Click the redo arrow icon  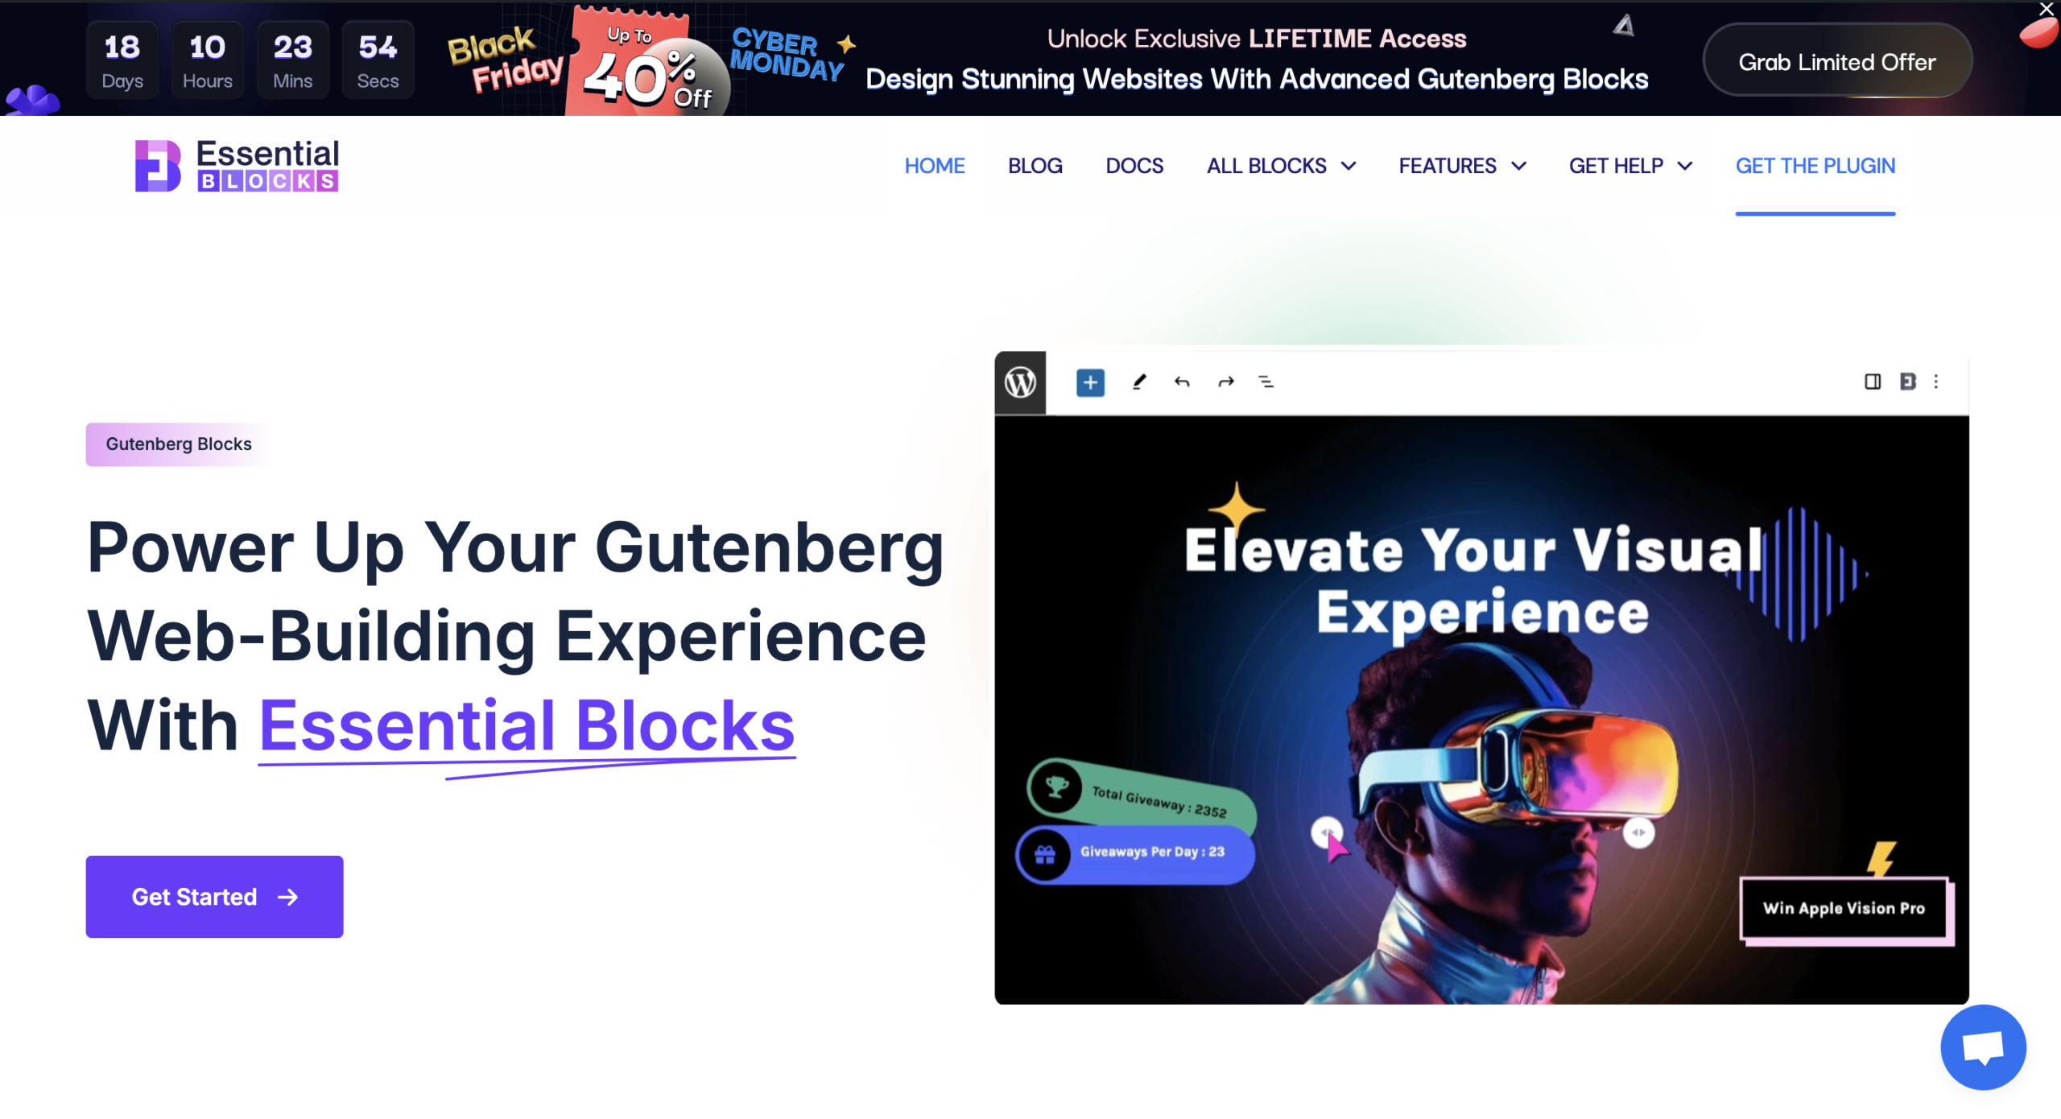pos(1225,383)
